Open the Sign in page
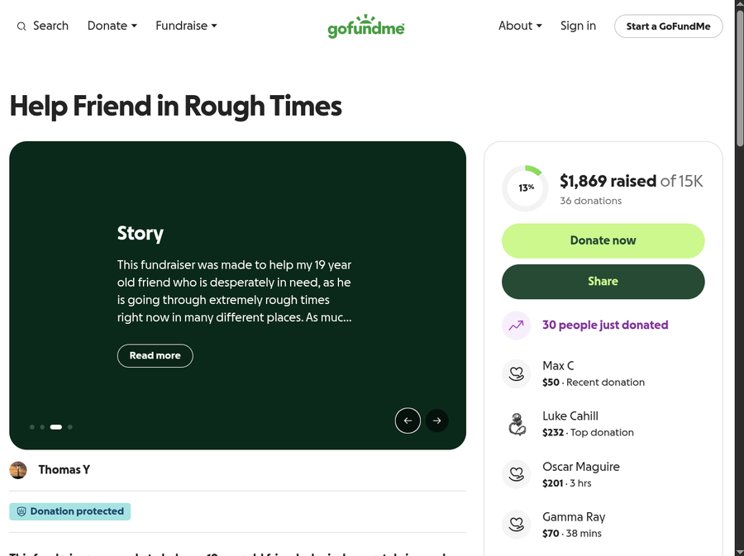This screenshot has width=744, height=556. pos(578,26)
